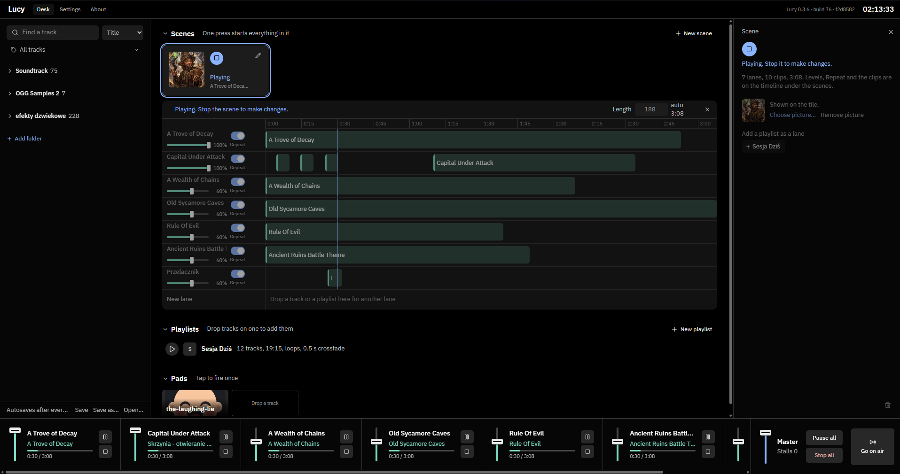This screenshot has height=474, width=900.
Task: Close the scene timeline editor
Action: (x=707, y=109)
